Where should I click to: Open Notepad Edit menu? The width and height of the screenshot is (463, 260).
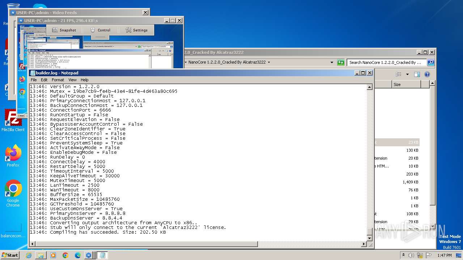(x=44, y=80)
